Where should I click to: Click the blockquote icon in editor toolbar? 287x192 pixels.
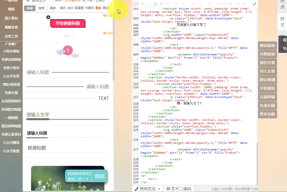(x=143, y=4)
